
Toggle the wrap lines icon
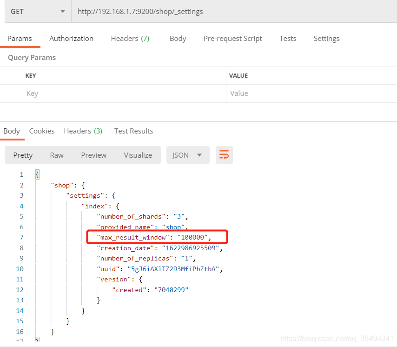pyautogui.click(x=224, y=155)
